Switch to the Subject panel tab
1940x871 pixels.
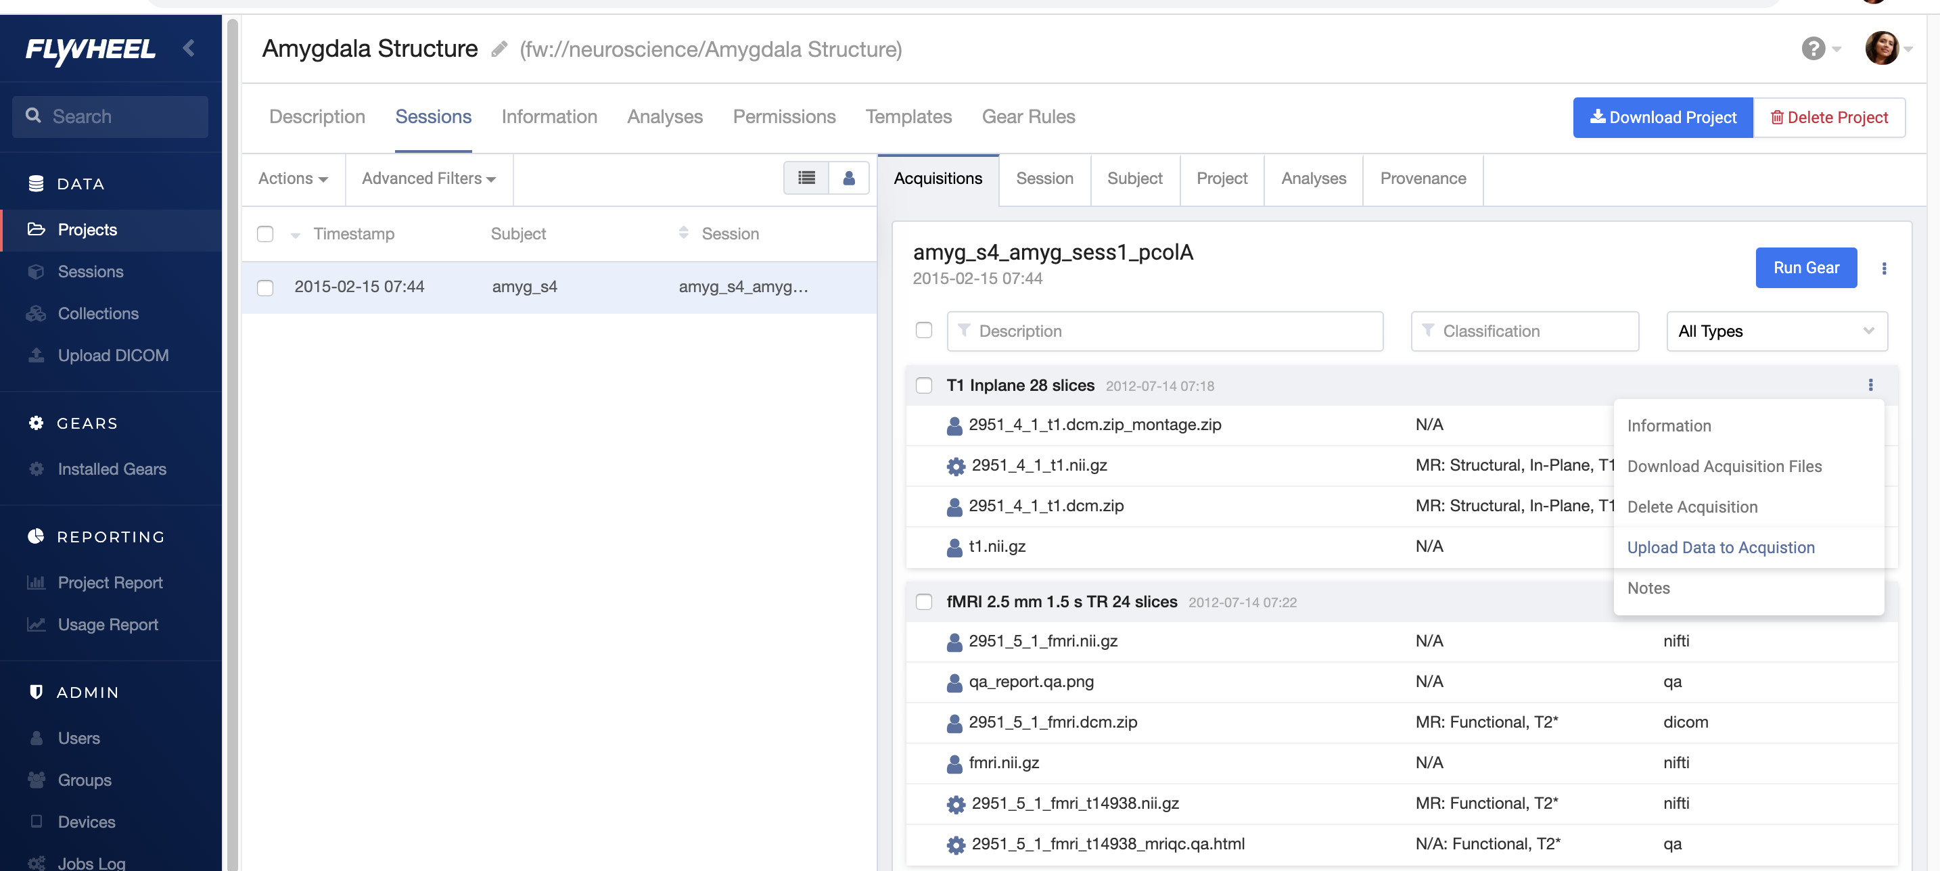click(1134, 179)
